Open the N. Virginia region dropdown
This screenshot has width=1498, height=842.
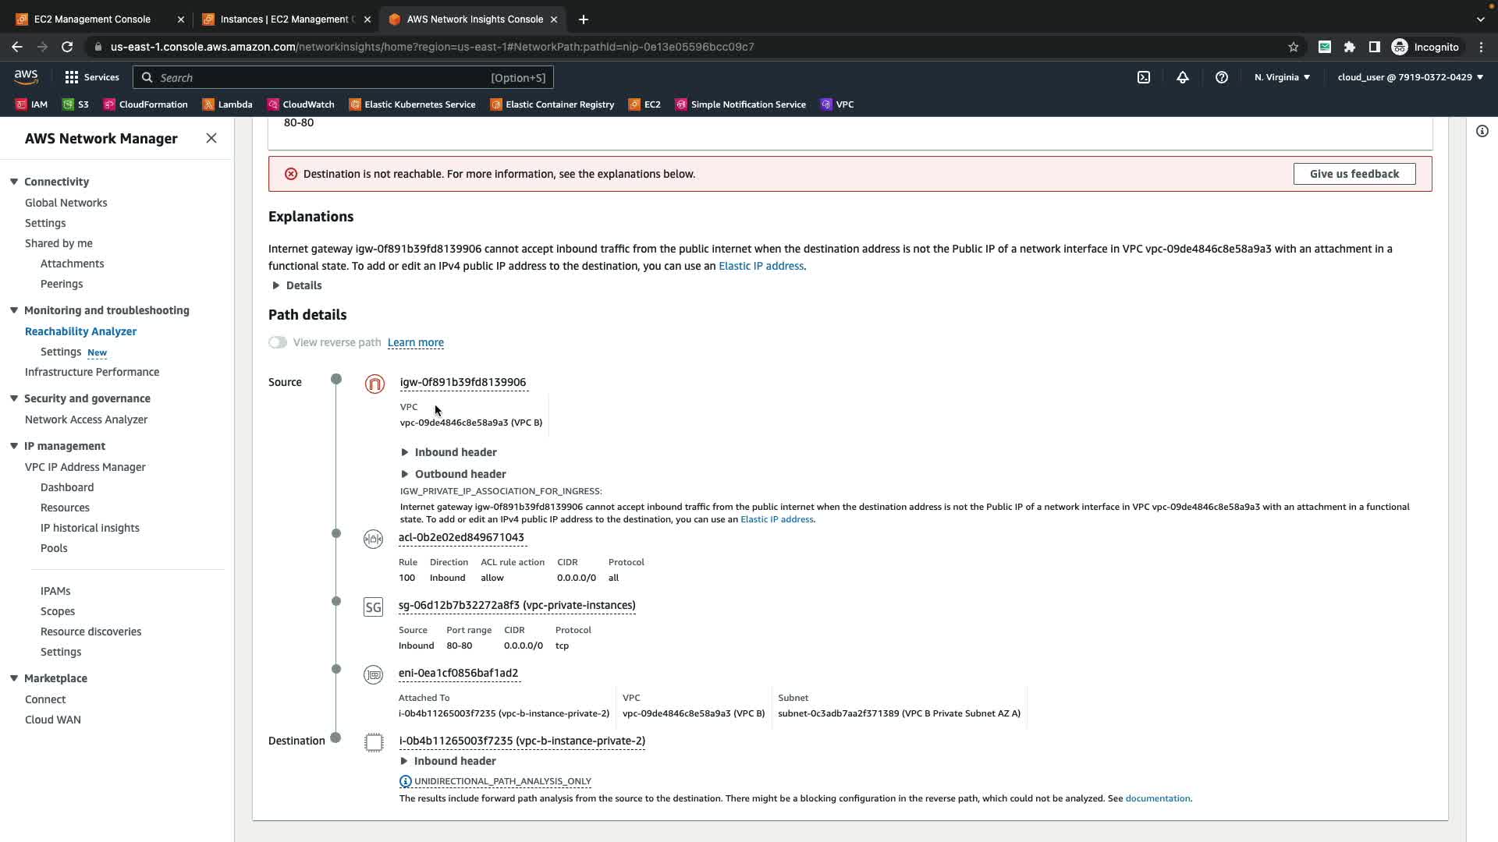[x=1282, y=77]
